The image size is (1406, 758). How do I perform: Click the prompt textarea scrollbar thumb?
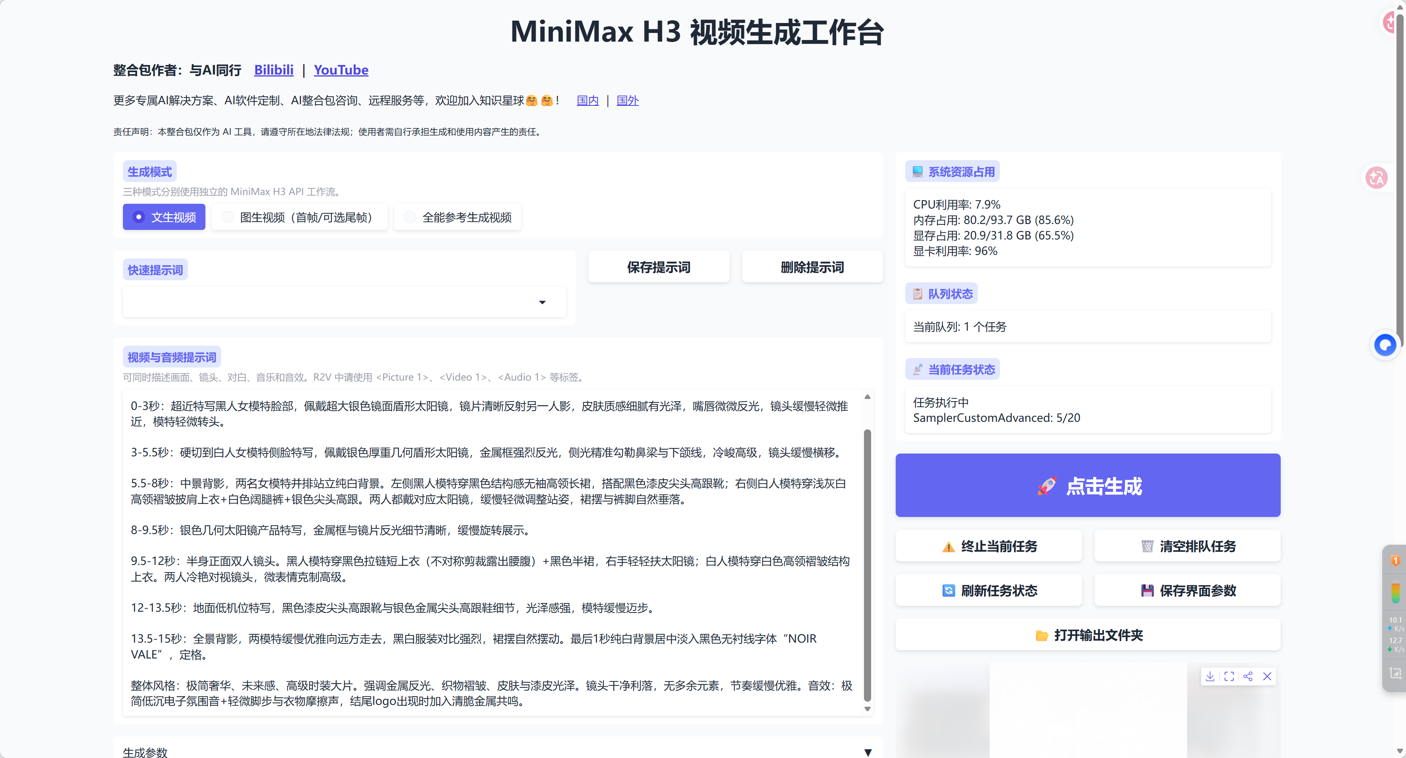click(x=867, y=565)
